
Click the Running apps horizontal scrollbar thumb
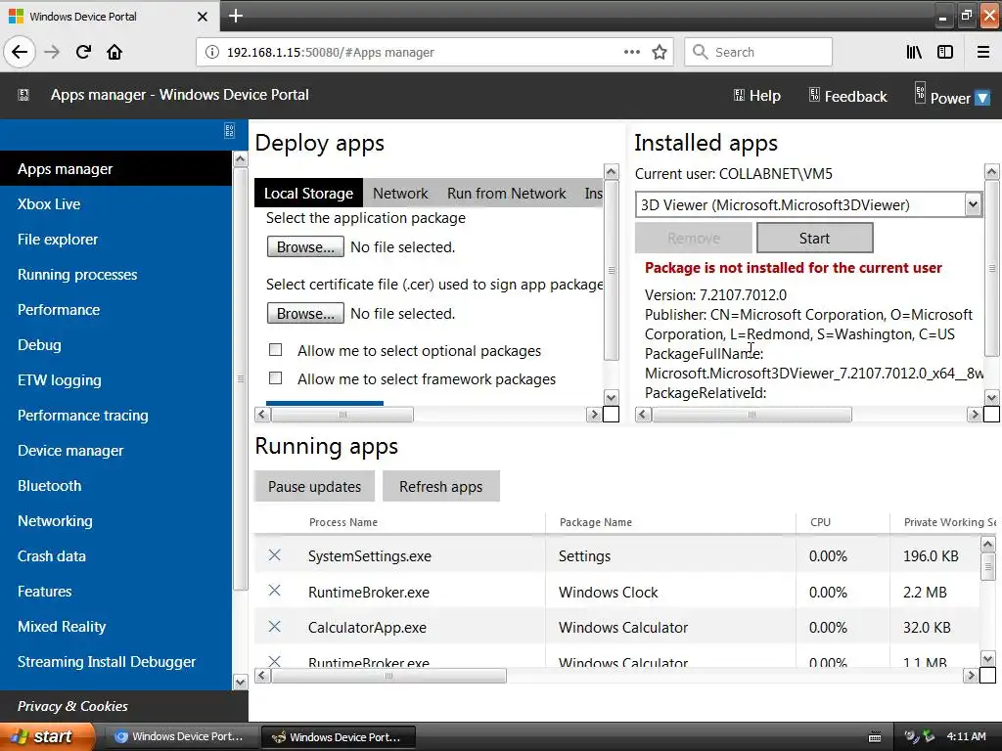(x=389, y=675)
